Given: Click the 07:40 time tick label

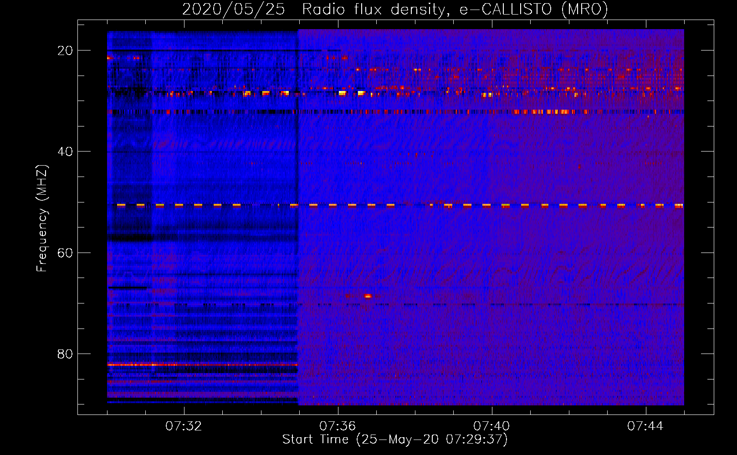Looking at the screenshot, I should pyautogui.click(x=491, y=426).
